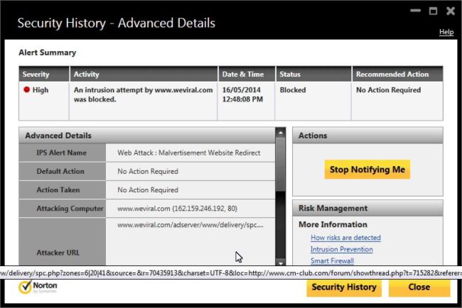Open the Intrusion Prevention link
This screenshot has height=308, width=462.
click(341, 249)
